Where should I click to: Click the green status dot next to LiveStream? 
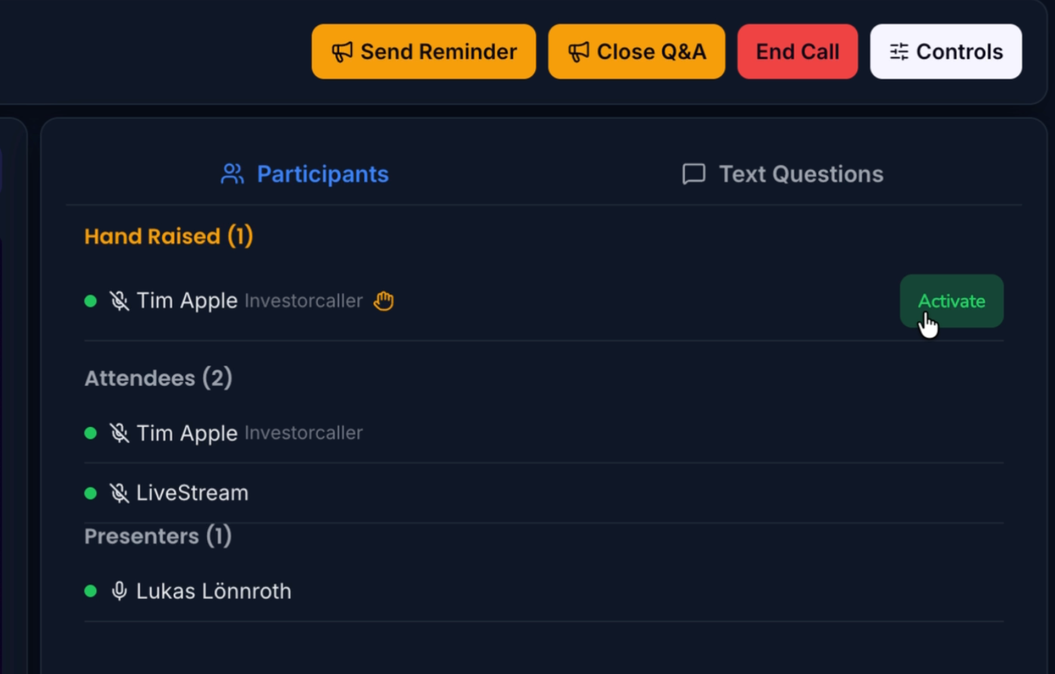click(x=91, y=493)
